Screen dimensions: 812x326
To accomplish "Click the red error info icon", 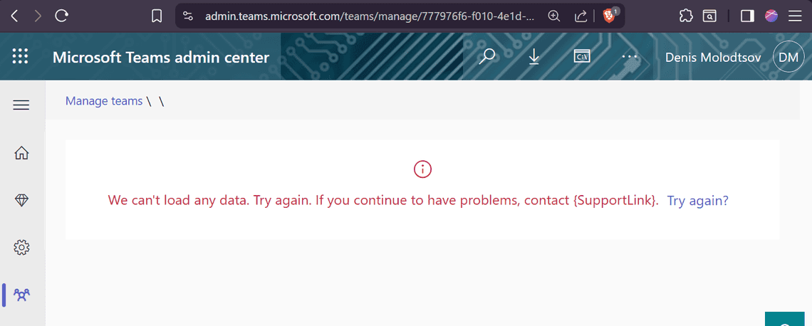I will pyautogui.click(x=423, y=169).
